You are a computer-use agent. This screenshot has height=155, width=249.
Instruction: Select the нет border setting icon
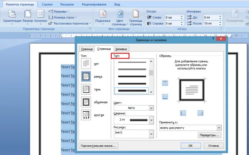(x=86, y=63)
